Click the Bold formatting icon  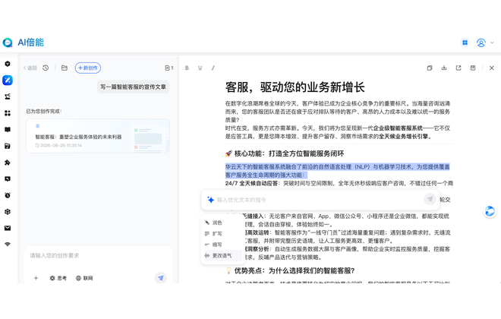[x=187, y=68]
